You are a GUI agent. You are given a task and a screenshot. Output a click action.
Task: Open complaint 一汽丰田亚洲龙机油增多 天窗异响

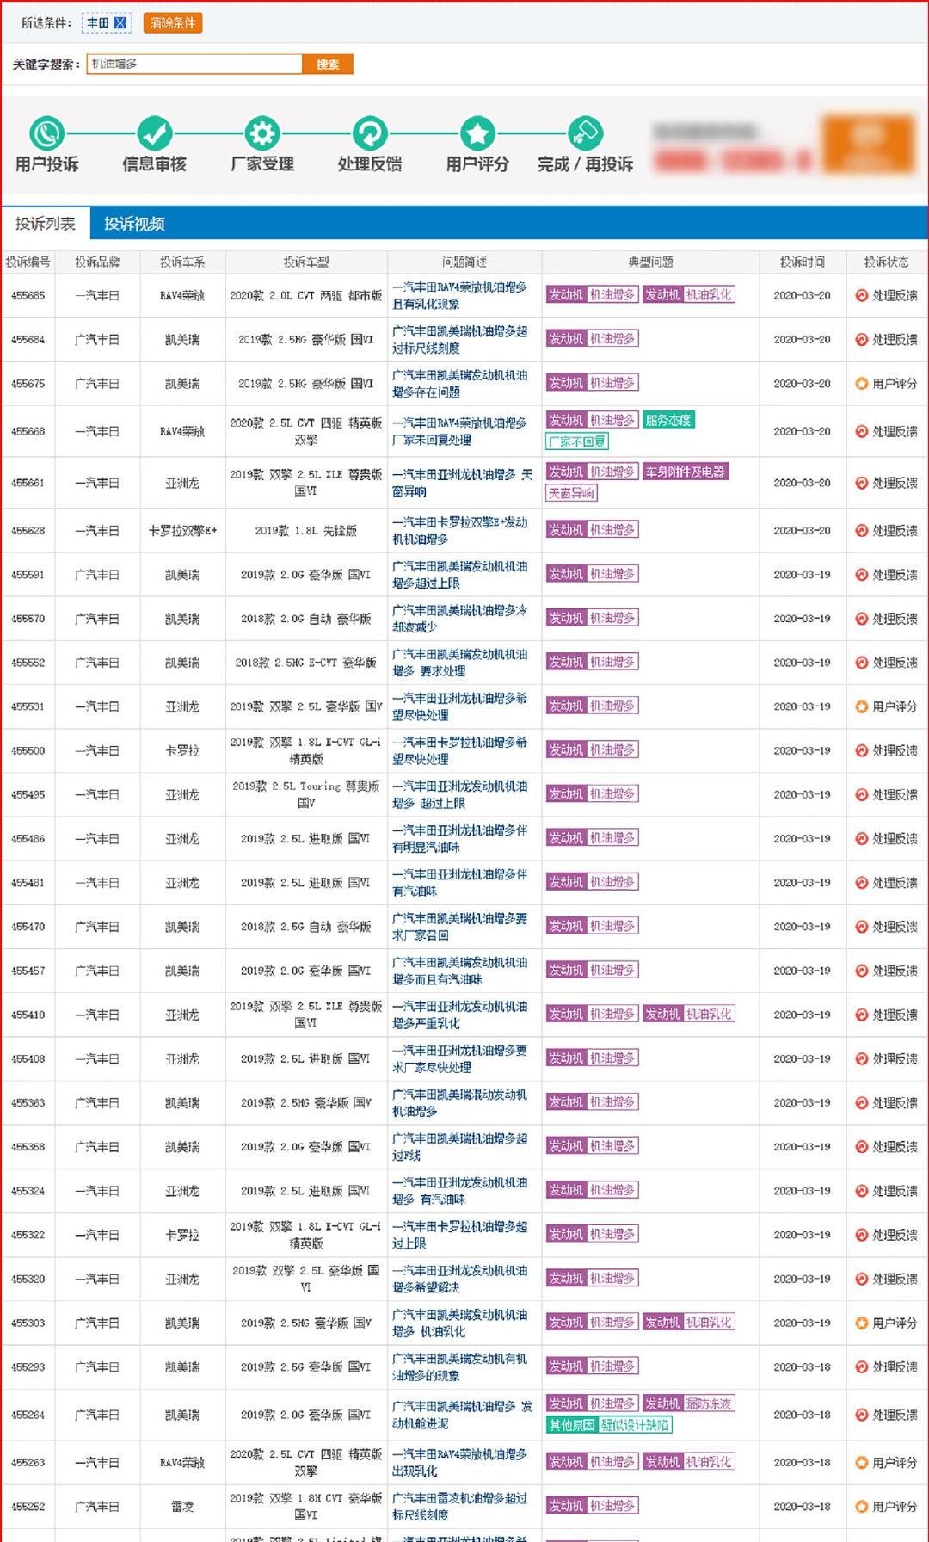[x=462, y=483]
